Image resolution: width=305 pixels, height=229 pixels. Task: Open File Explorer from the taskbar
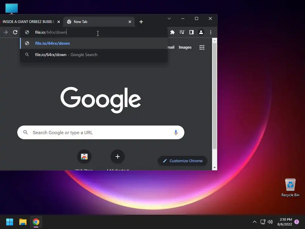tap(23, 222)
